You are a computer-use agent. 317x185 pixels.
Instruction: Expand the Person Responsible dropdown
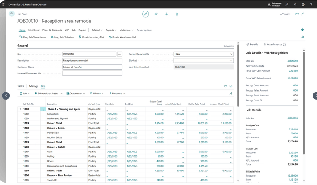(x=231, y=54)
